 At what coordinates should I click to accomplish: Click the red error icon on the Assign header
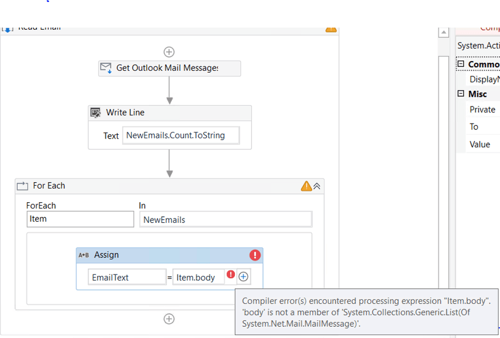coord(256,254)
